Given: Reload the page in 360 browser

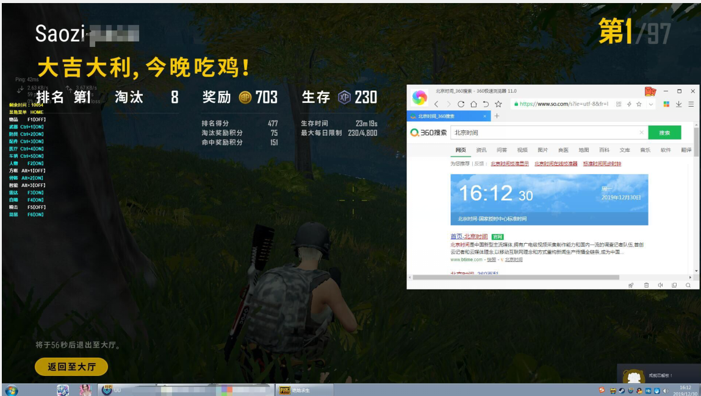Looking at the screenshot, I should click(461, 104).
